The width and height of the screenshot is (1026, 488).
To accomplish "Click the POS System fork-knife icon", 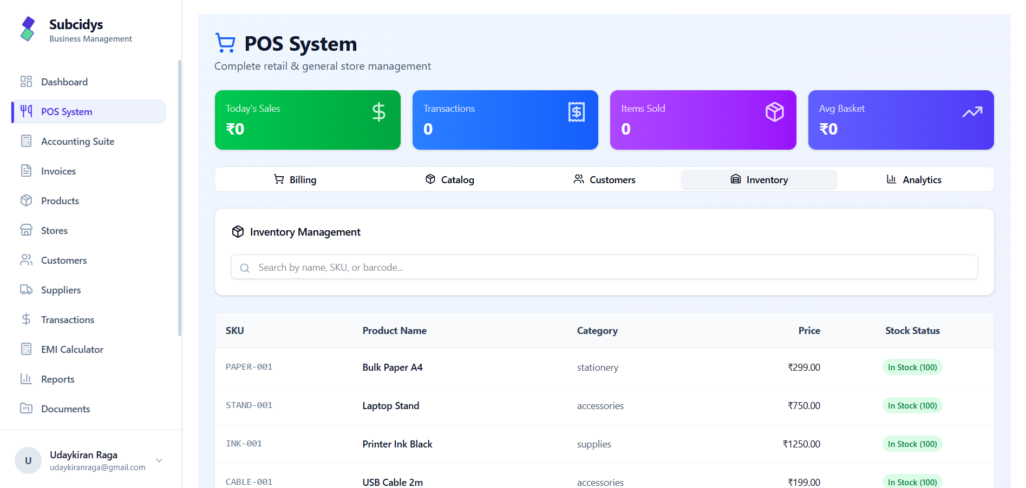I will point(26,111).
